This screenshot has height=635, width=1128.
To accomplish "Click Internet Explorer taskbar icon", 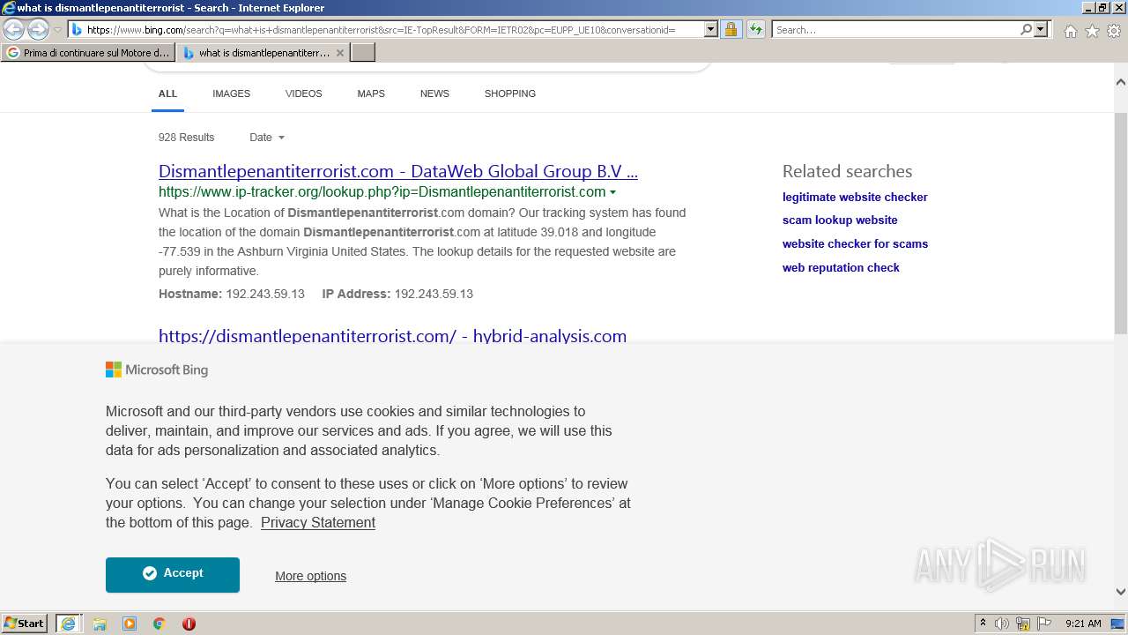I will click(68, 624).
